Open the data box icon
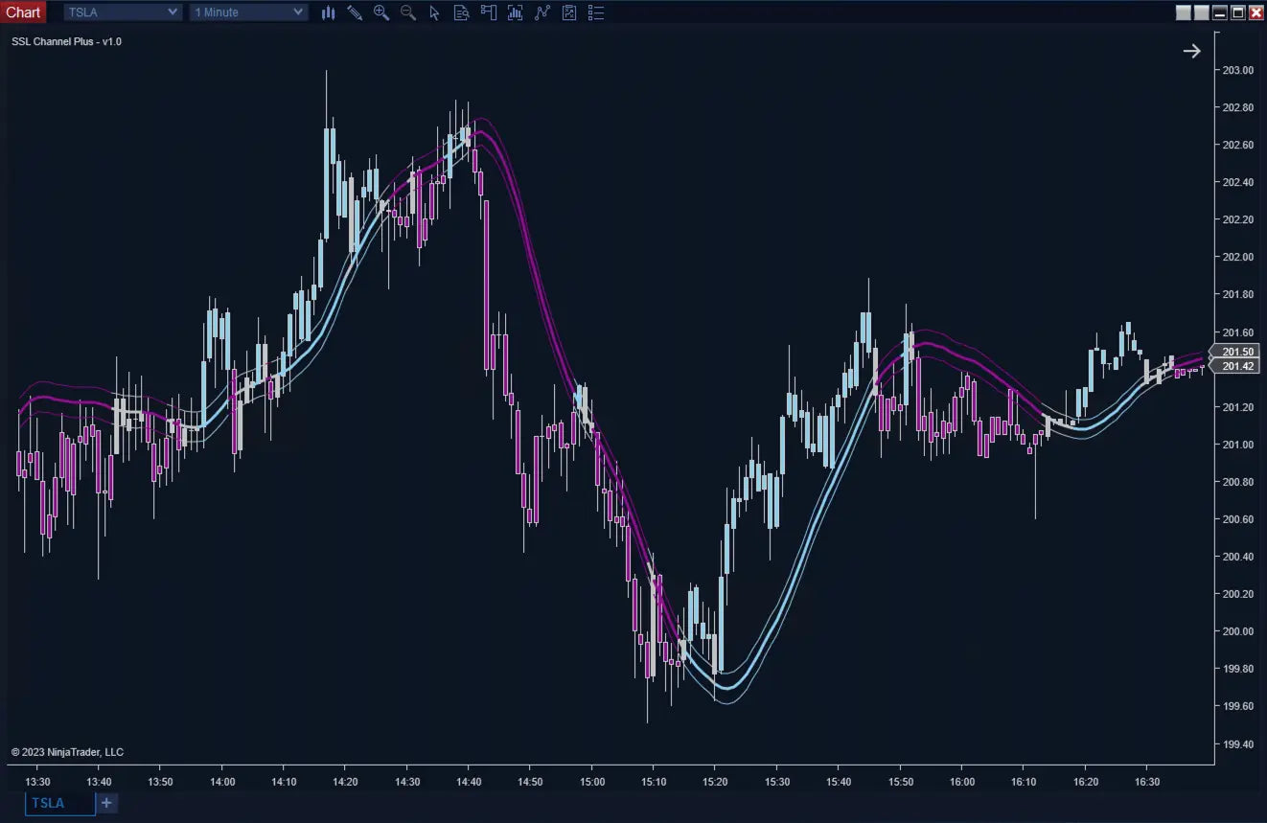Viewport: 1267px width, 823px height. point(461,12)
